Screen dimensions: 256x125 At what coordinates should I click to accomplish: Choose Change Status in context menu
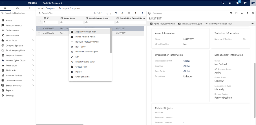[x=89, y=77]
